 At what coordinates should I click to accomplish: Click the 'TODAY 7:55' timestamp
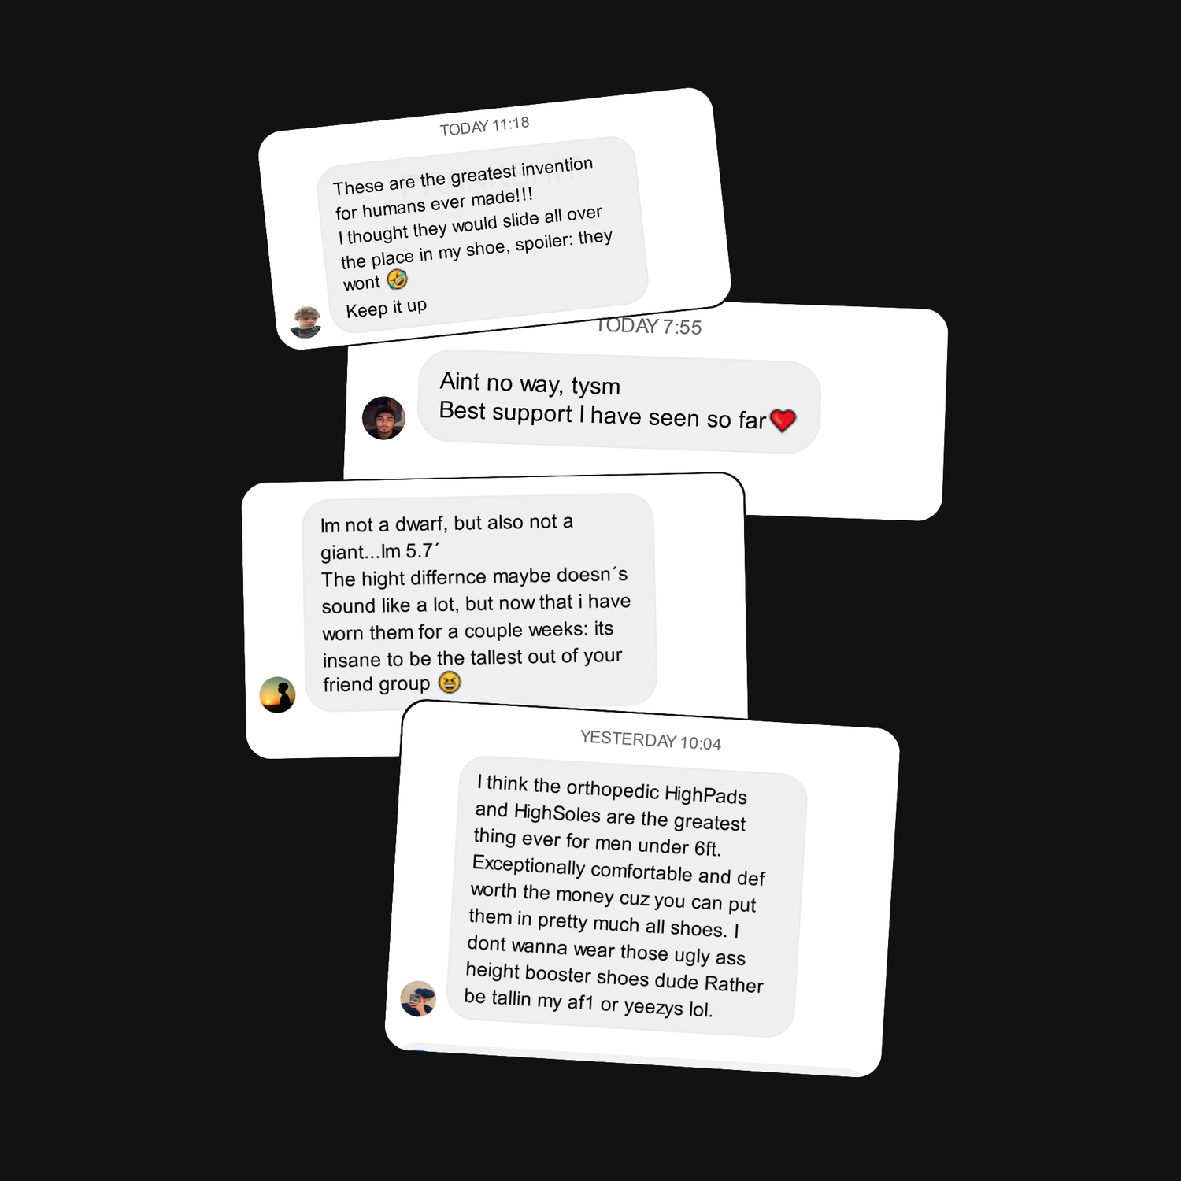pos(649,326)
